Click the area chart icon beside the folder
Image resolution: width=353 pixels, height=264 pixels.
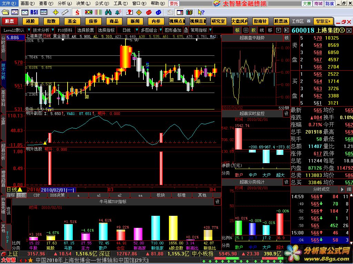(x=15, y=12)
